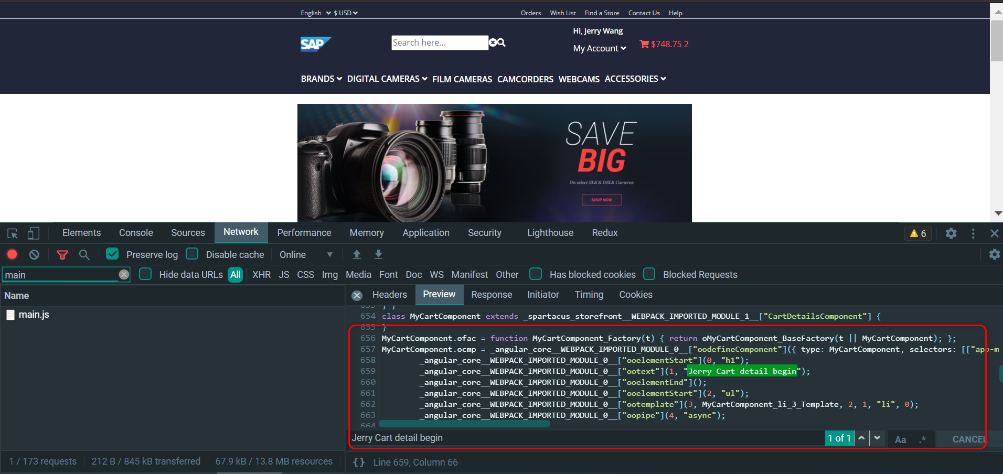
Task: Toggle the device toolbar icon
Action: click(34, 233)
